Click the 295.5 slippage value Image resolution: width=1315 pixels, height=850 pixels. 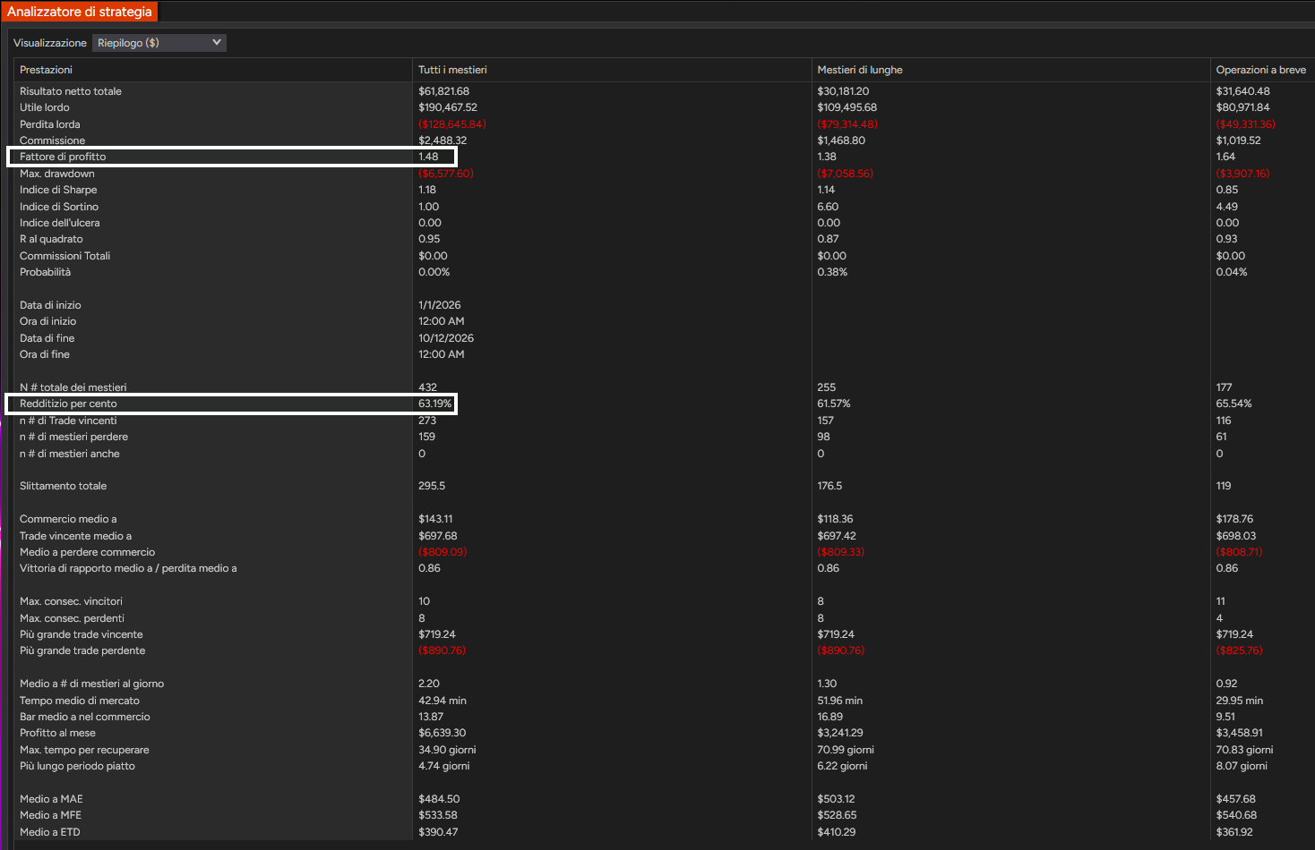click(432, 486)
